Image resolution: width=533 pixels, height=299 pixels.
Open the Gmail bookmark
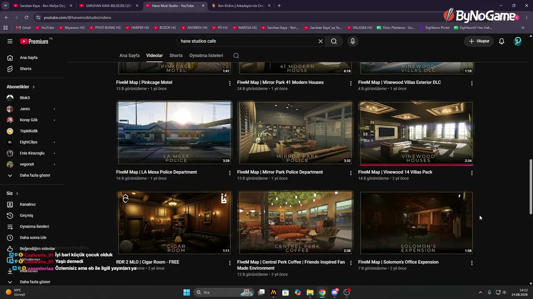click(23, 28)
